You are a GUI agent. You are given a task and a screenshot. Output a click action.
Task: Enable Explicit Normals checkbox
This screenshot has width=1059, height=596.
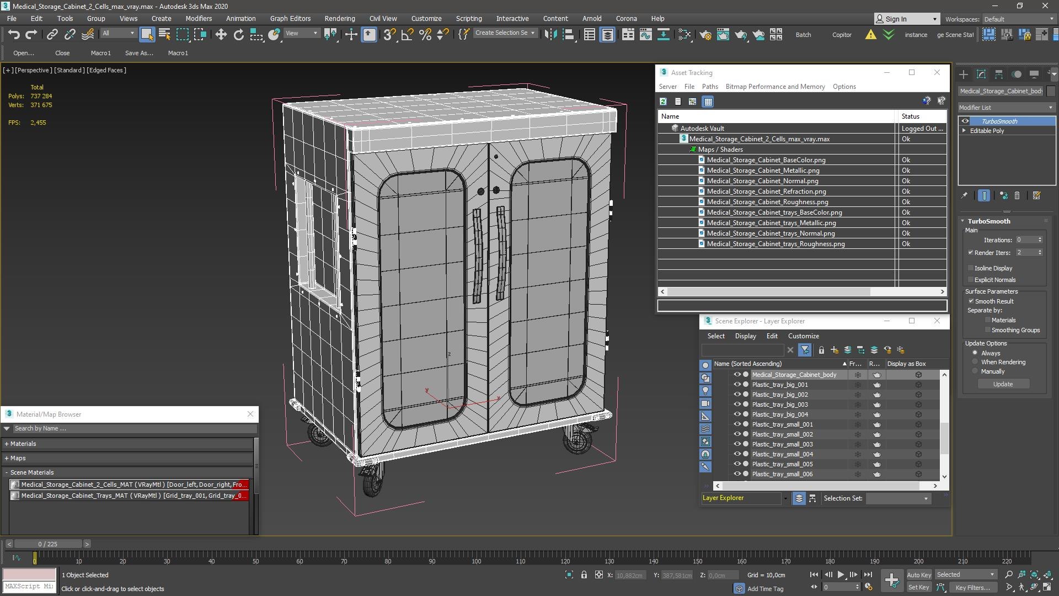pyautogui.click(x=971, y=279)
